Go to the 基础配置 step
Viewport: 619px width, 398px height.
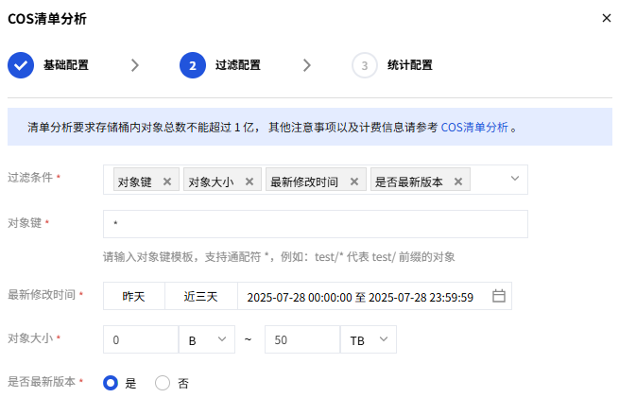(66, 65)
